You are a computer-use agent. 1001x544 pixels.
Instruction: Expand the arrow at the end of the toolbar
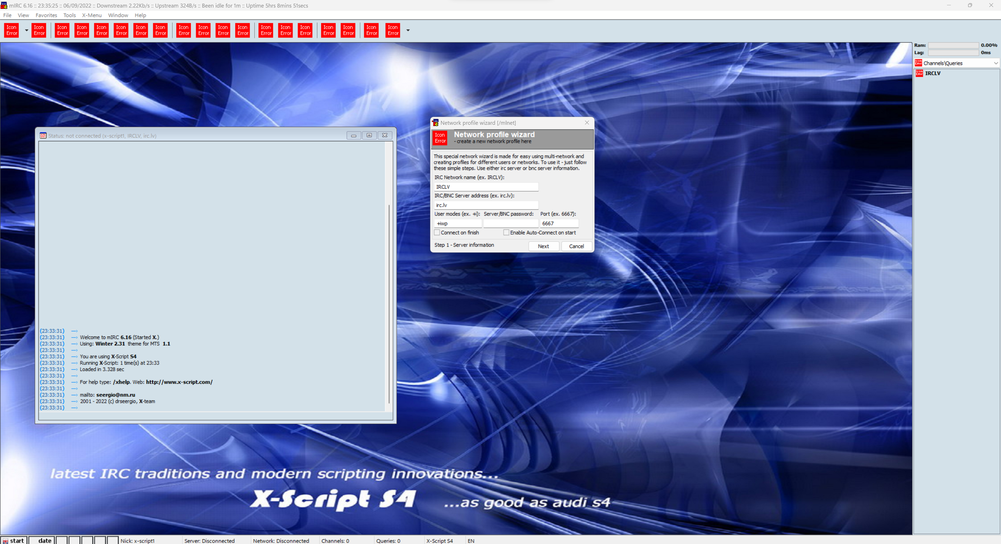[x=408, y=30]
